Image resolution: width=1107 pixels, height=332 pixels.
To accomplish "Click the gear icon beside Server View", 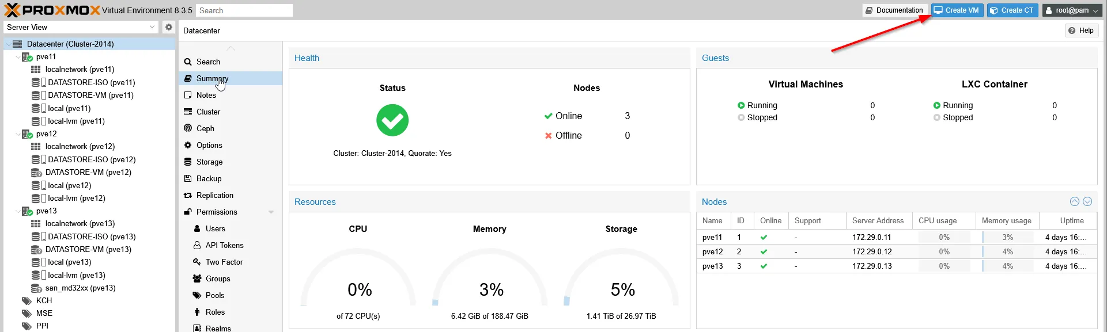I will (168, 27).
